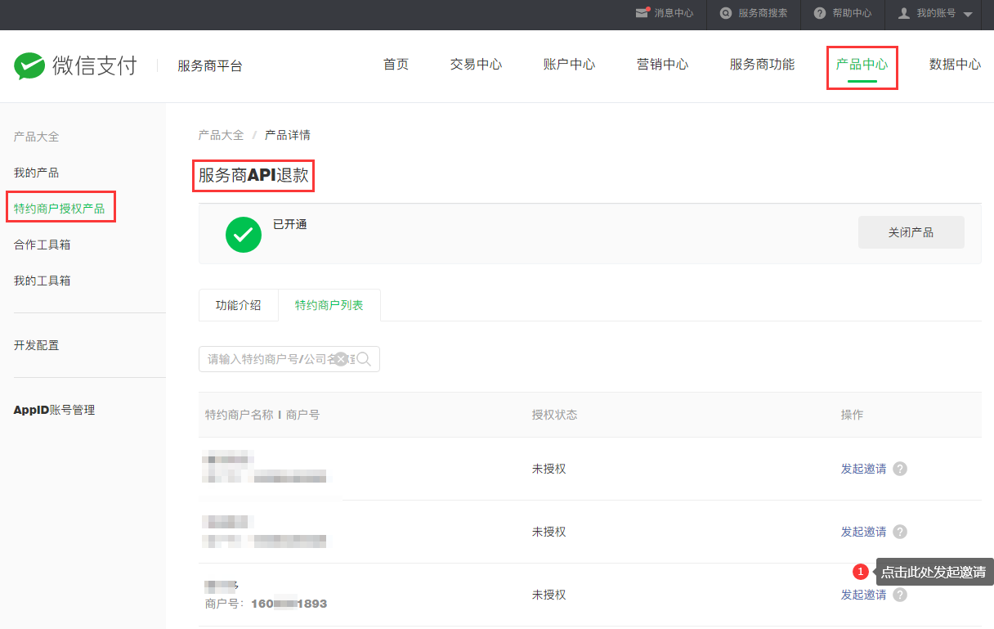Click the 授权状态 column header
Image resolution: width=994 pixels, height=629 pixels.
pos(554,415)
